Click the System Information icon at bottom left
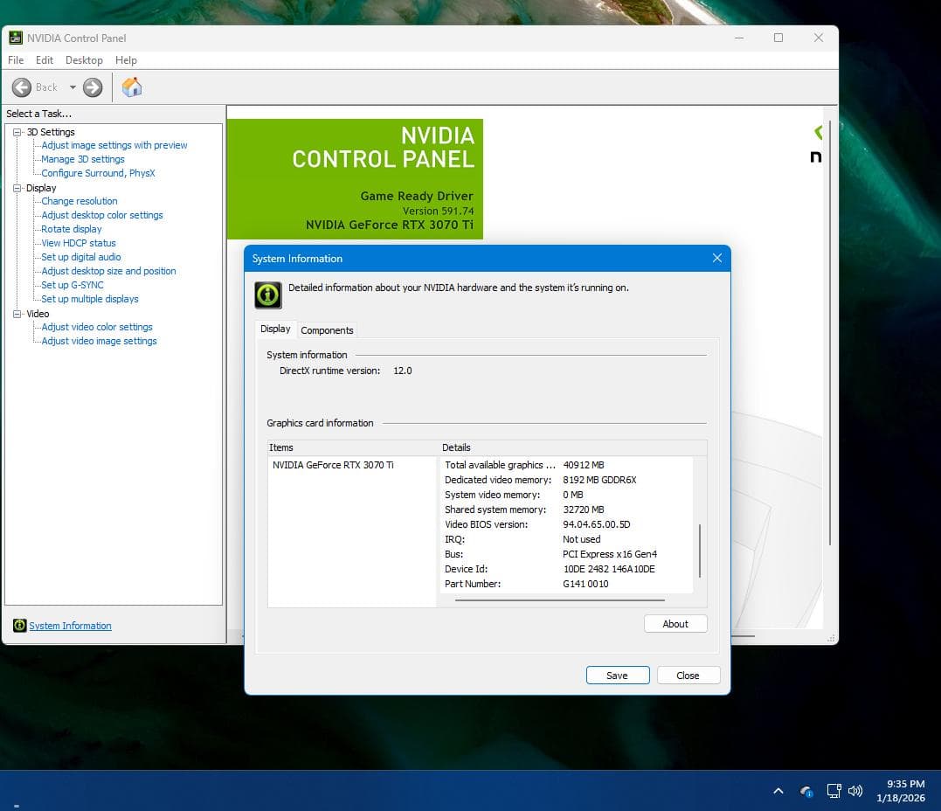The height and width of the screenshot is (811, 941). point(19,626)
